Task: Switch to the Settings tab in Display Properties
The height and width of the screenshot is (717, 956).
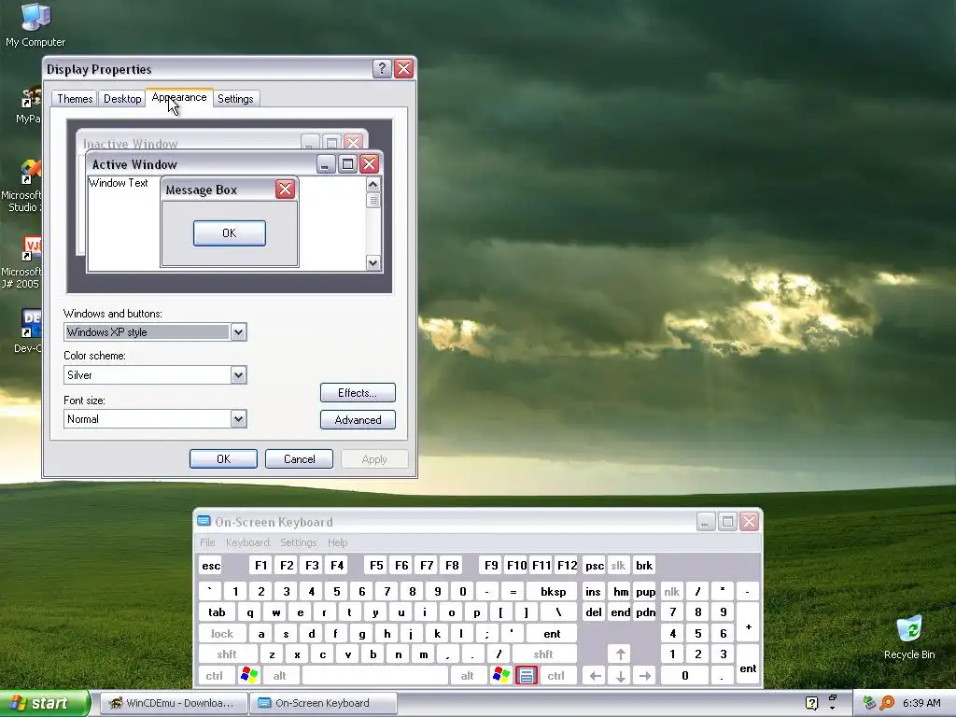Action: click(x=235, y=99)
